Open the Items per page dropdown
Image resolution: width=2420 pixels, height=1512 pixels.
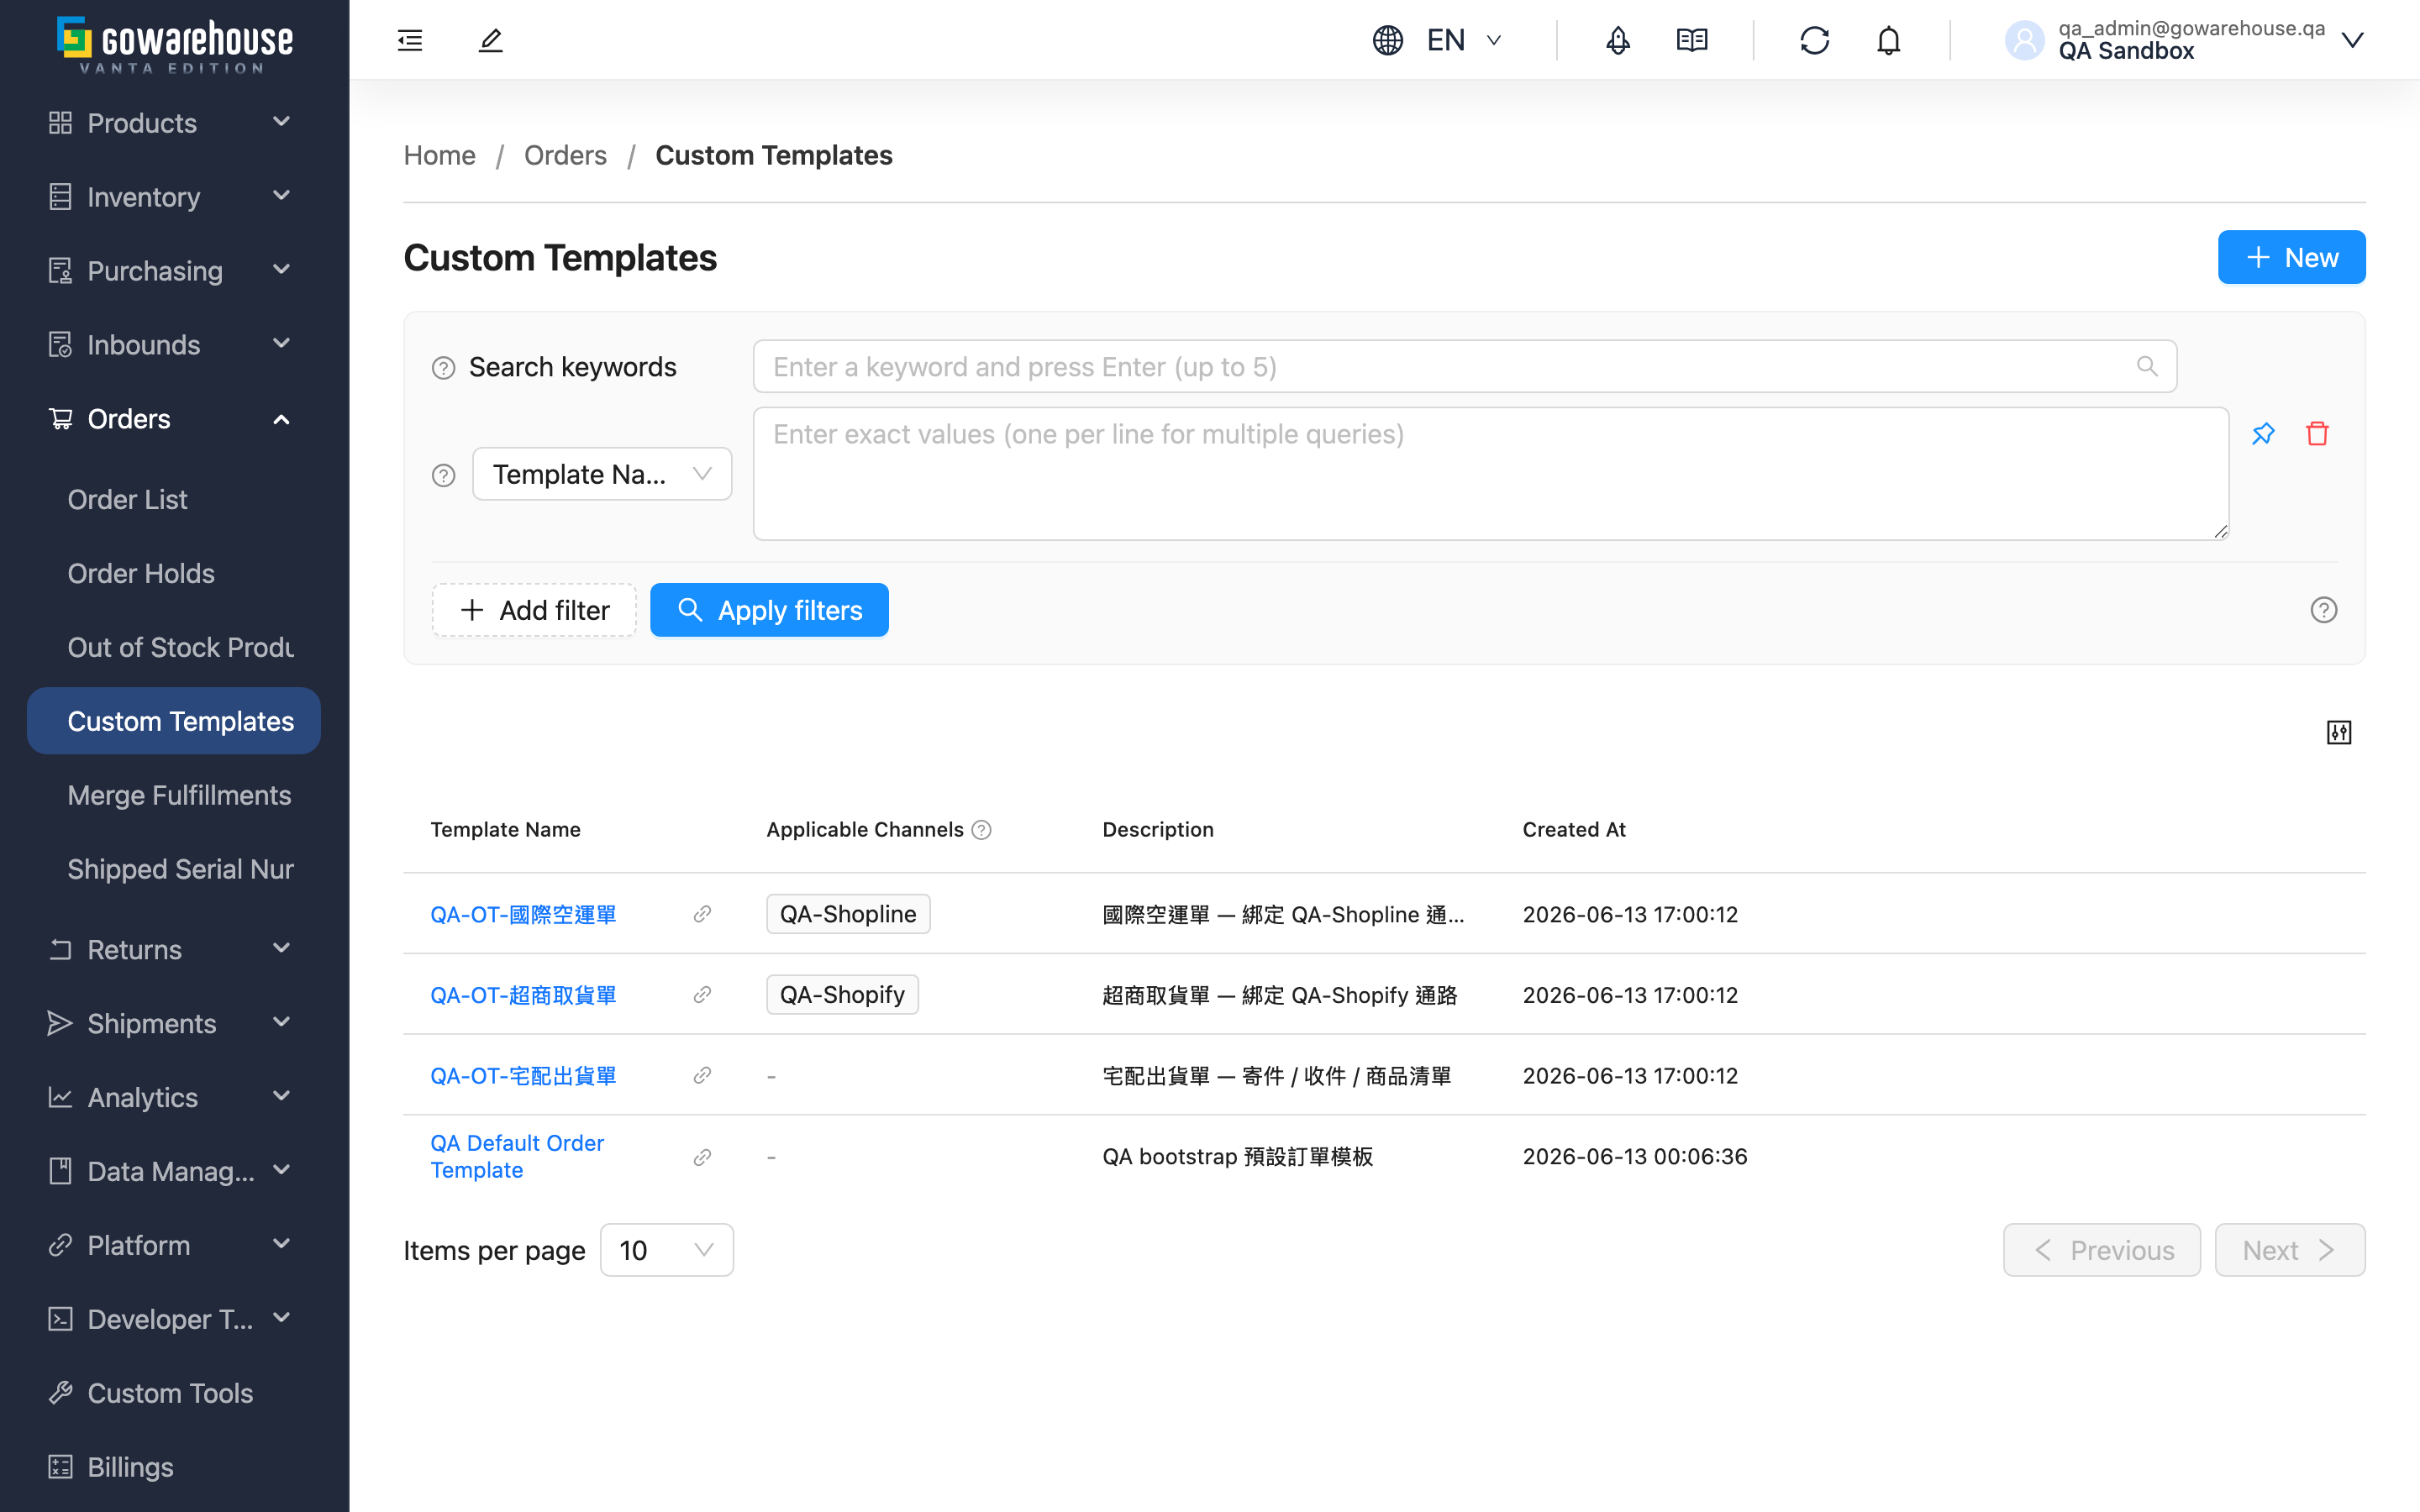click(666, 1250)
